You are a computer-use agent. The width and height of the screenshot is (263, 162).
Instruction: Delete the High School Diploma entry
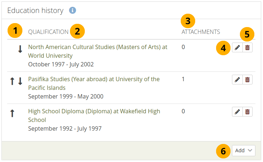(x=247, y=112)
